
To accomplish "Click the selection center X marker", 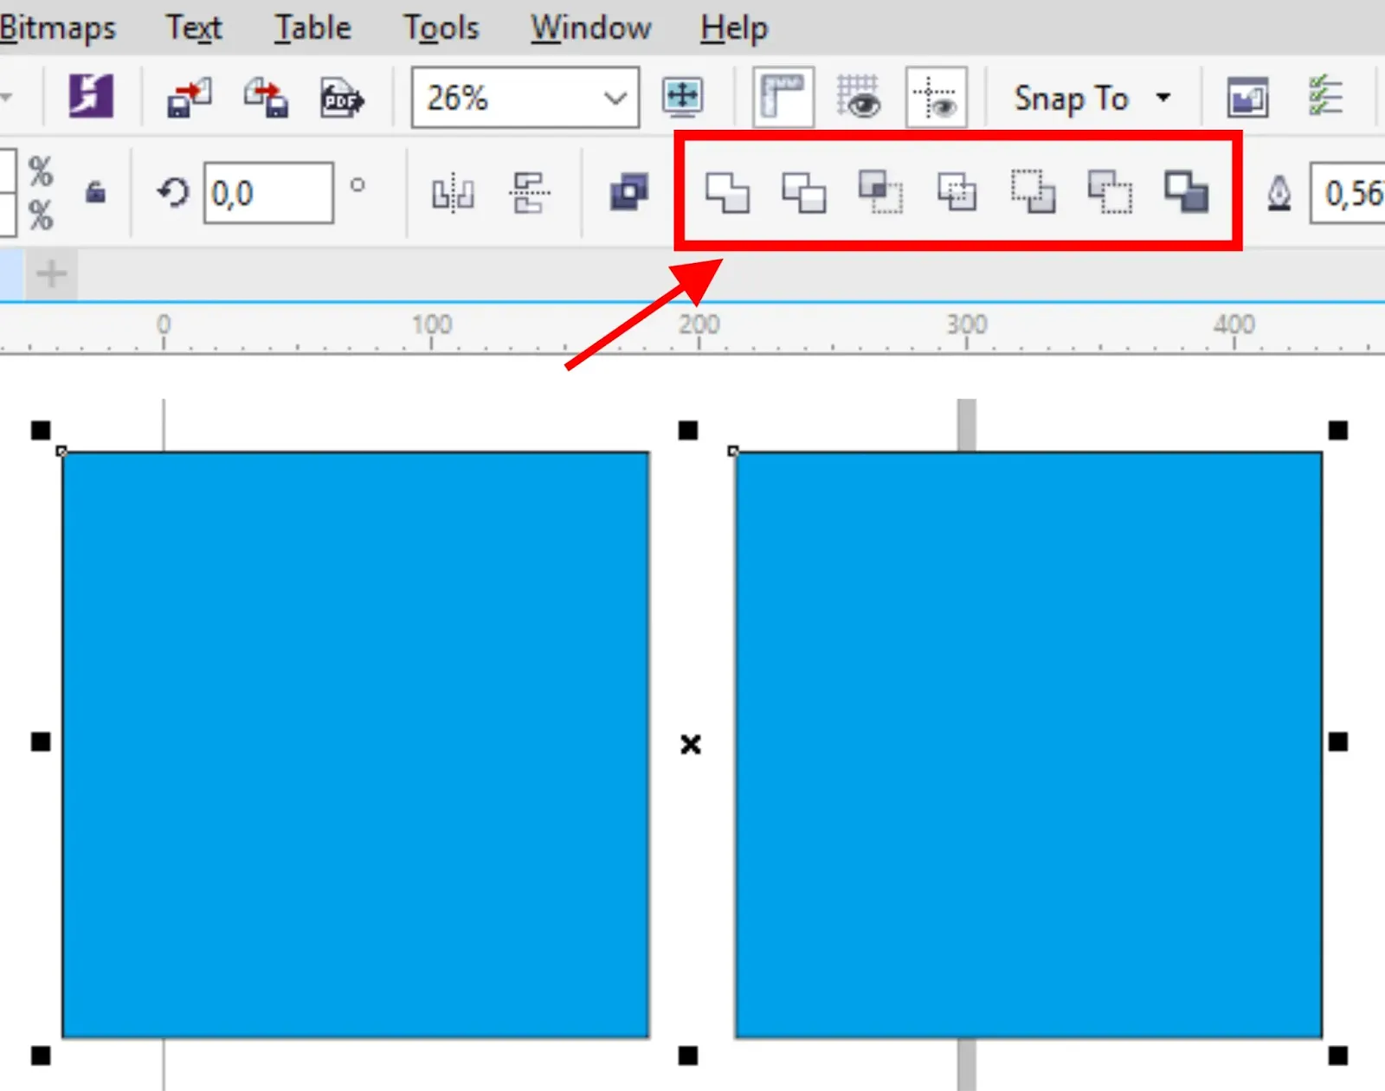I will point(691,744).
